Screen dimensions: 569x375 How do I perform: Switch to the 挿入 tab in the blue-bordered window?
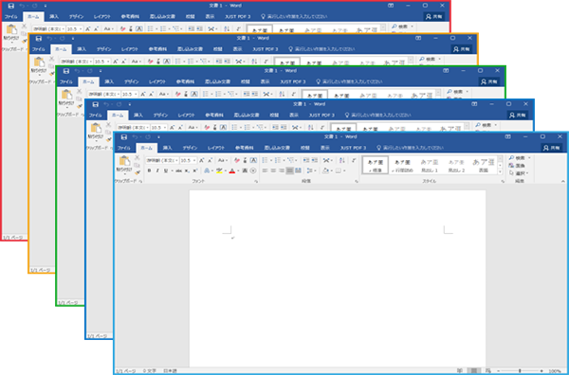coord(138,116)
